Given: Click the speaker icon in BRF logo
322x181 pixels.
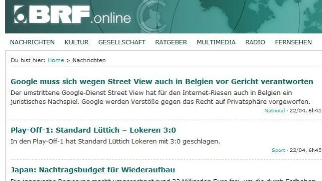Looking at the screenshot, I should [x=20, y=15].
